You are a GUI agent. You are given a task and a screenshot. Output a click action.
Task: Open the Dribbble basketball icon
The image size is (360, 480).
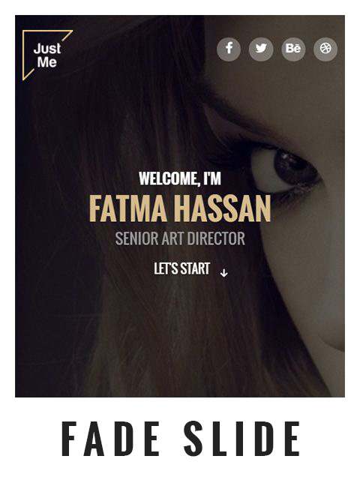click(325, 49)
